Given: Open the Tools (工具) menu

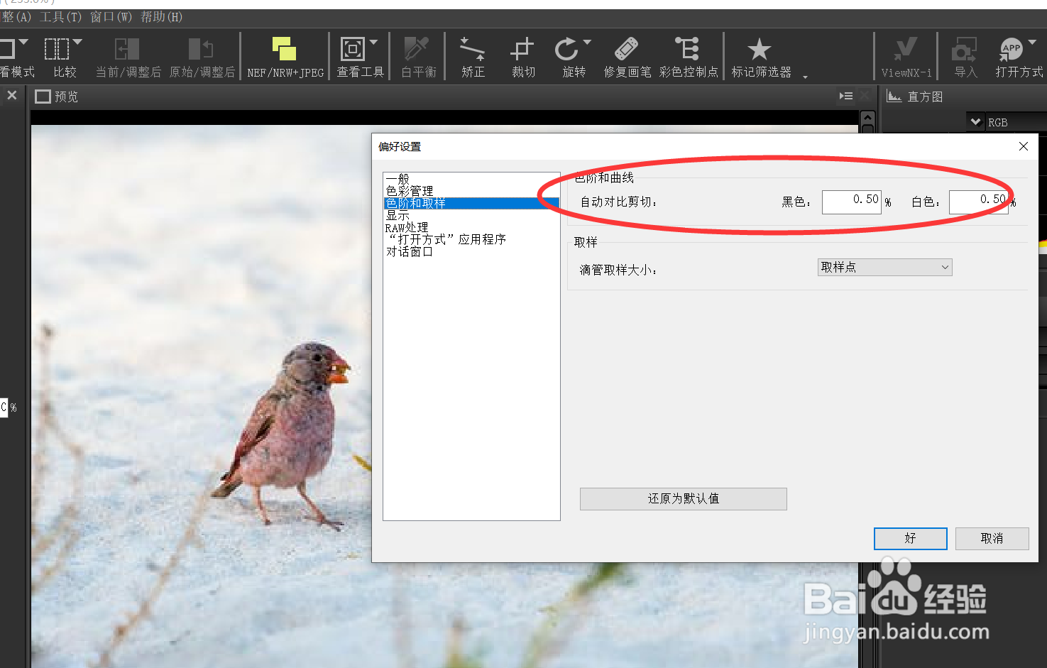Looking at the screenshot, I should coord(60,16).
